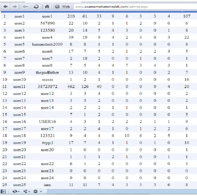Expand the turbo gauge dropdown arrow
The height and width of the screenshot is (196, 197).
41,192
